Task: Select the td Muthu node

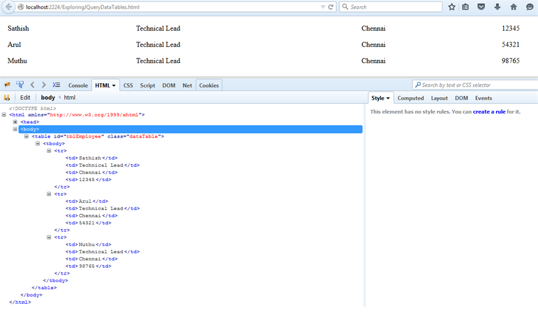Action: coord(88,244)
